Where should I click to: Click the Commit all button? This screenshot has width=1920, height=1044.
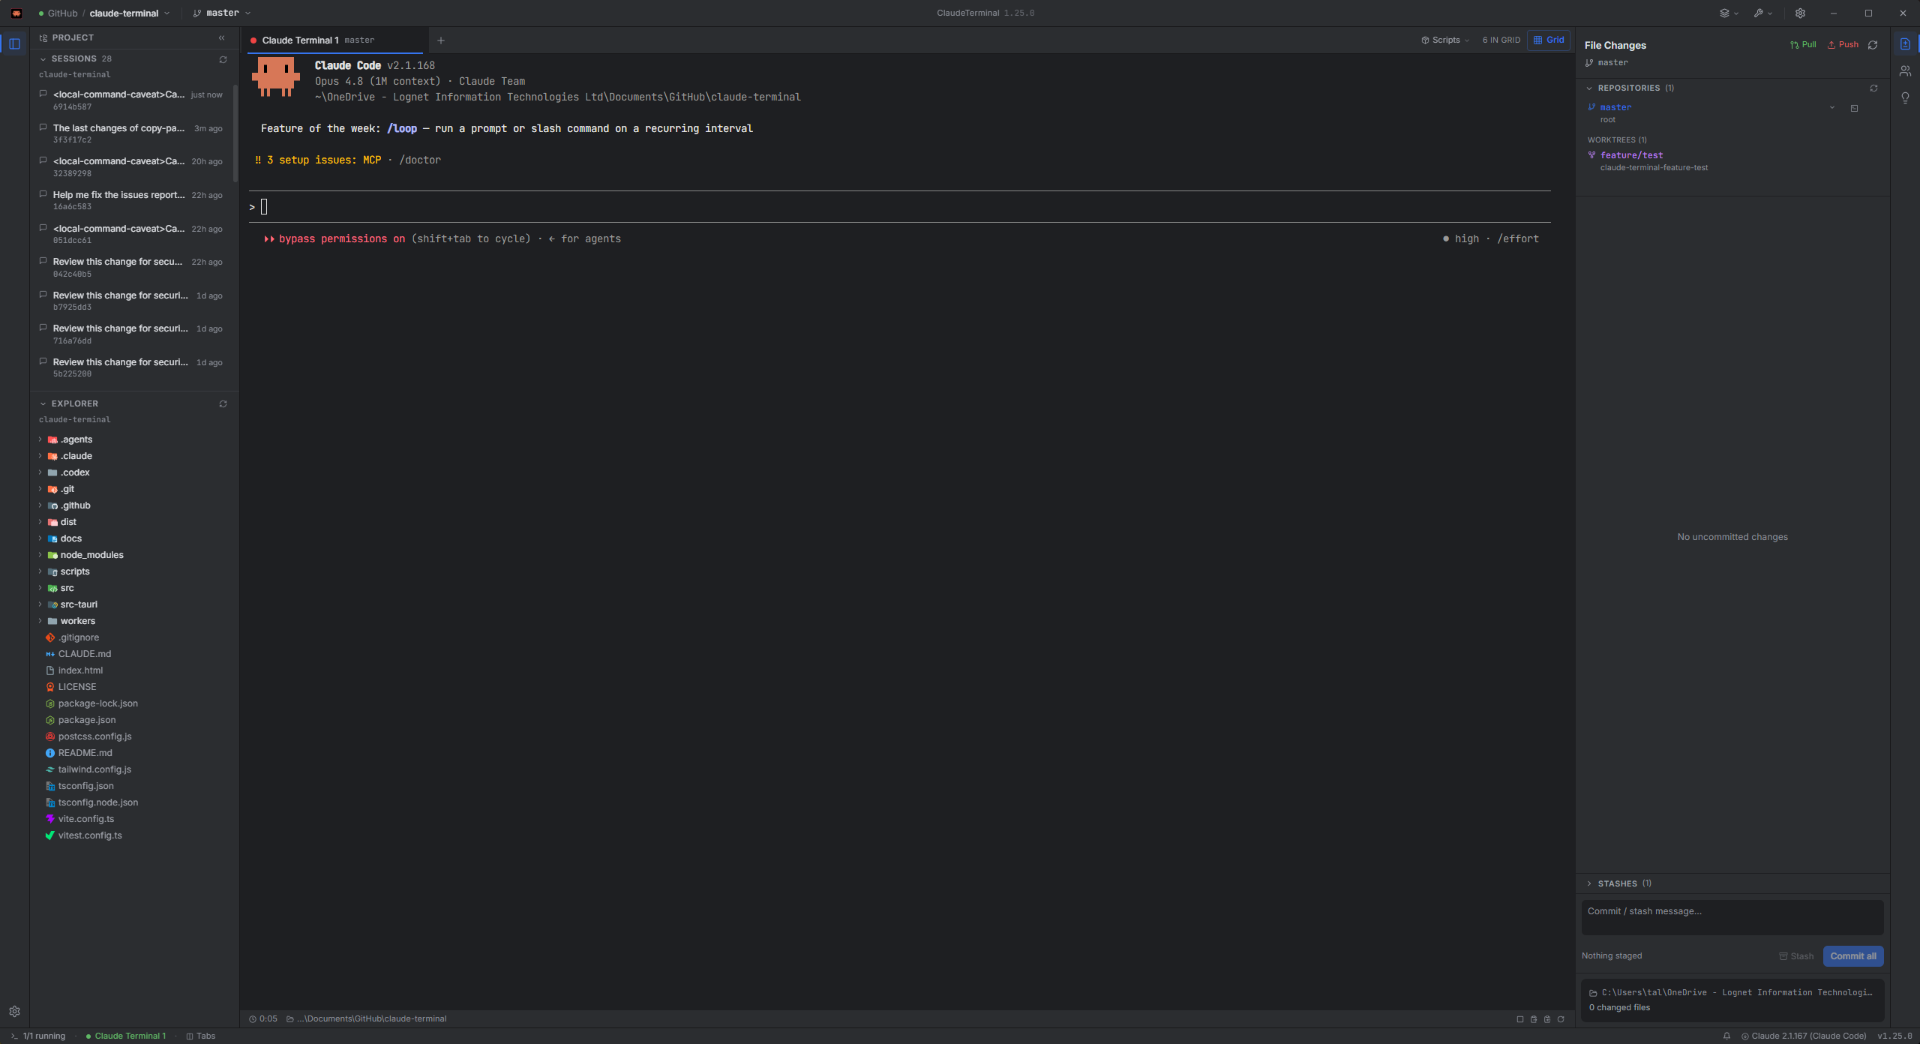tap(1852, 957)
